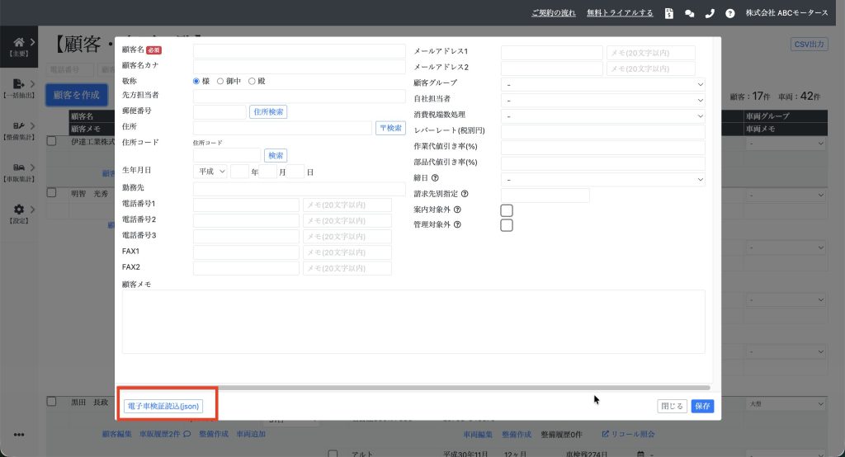The image size is (845, 457).
Task: Click the help icon beside 管理対象外
Action: coord(457,224)
